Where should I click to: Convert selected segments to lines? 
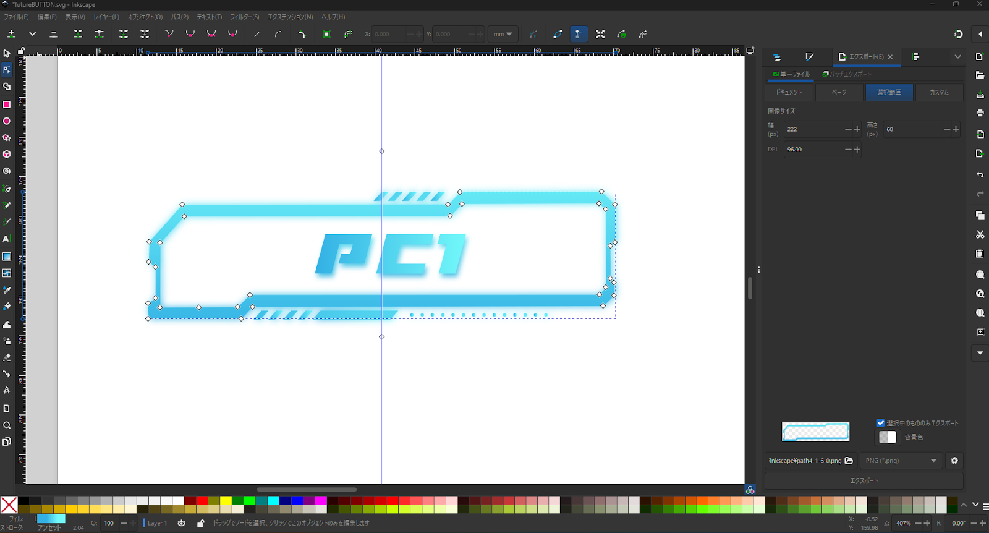pyautogui.click(x=257, y=34)
